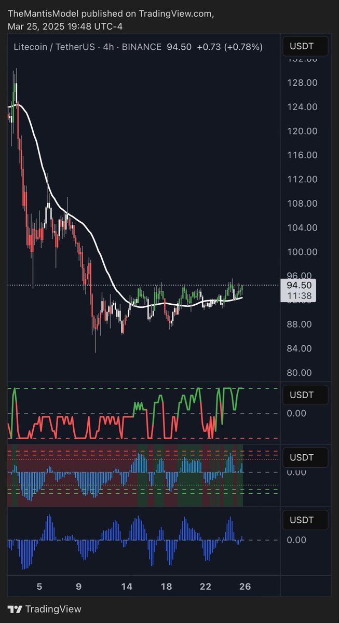Click the date label 5 on time axis

pos(39,587)
